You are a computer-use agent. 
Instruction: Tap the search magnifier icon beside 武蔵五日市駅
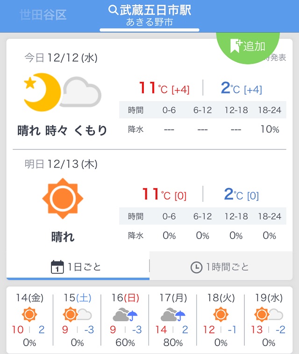pyautogui.click(x=113, y=10)
